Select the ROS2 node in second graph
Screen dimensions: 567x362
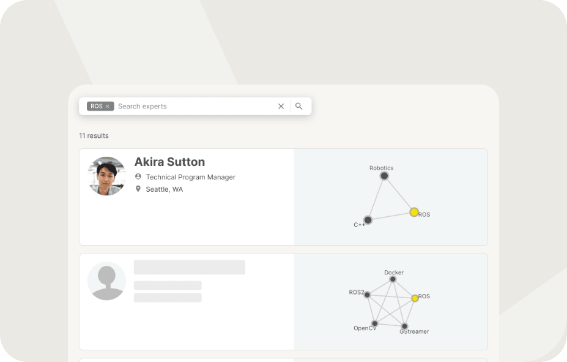click(367, 295)
